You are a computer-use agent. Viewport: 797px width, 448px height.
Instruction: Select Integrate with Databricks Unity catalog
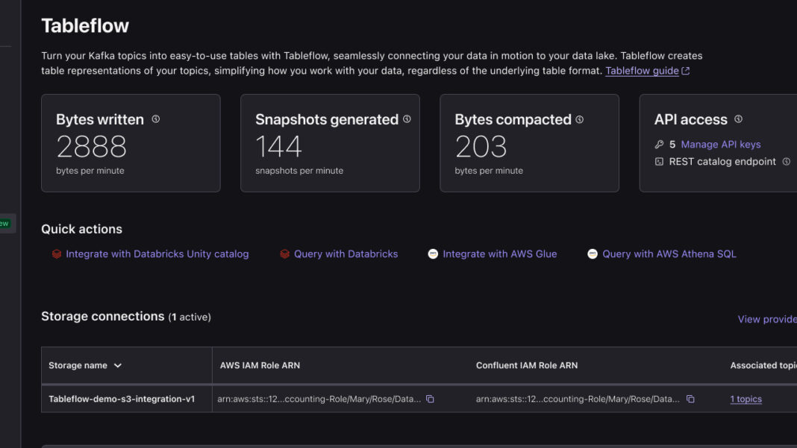click(157, 254)
